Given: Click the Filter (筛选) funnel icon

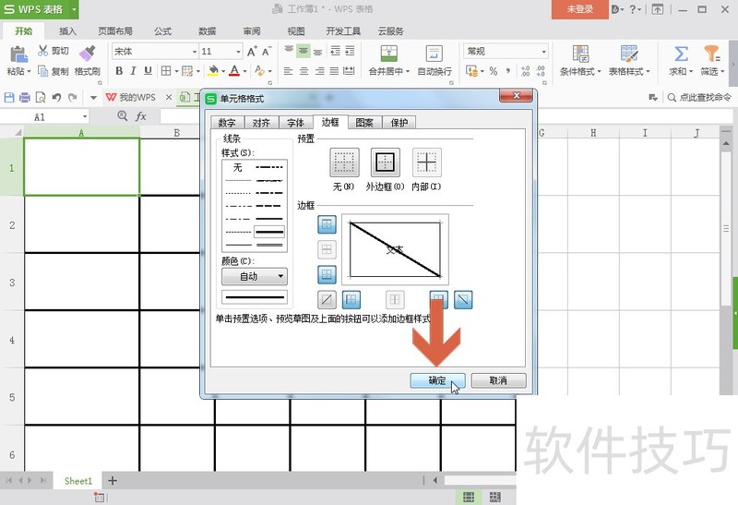Looking at the screenshot, I should click(x=711, y=54).
